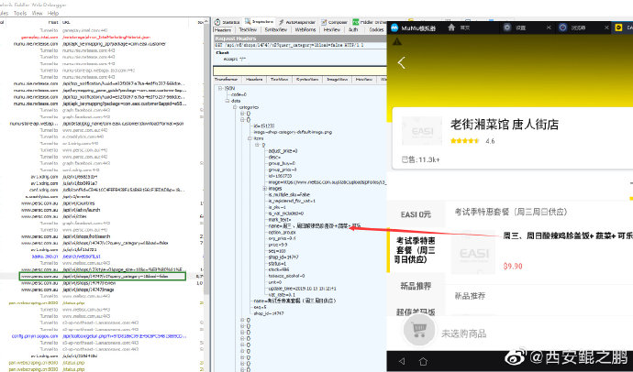The image size is (633, 372).
Task: Click the session list scrollbar up arrow
Action: (x=207, y=22)
